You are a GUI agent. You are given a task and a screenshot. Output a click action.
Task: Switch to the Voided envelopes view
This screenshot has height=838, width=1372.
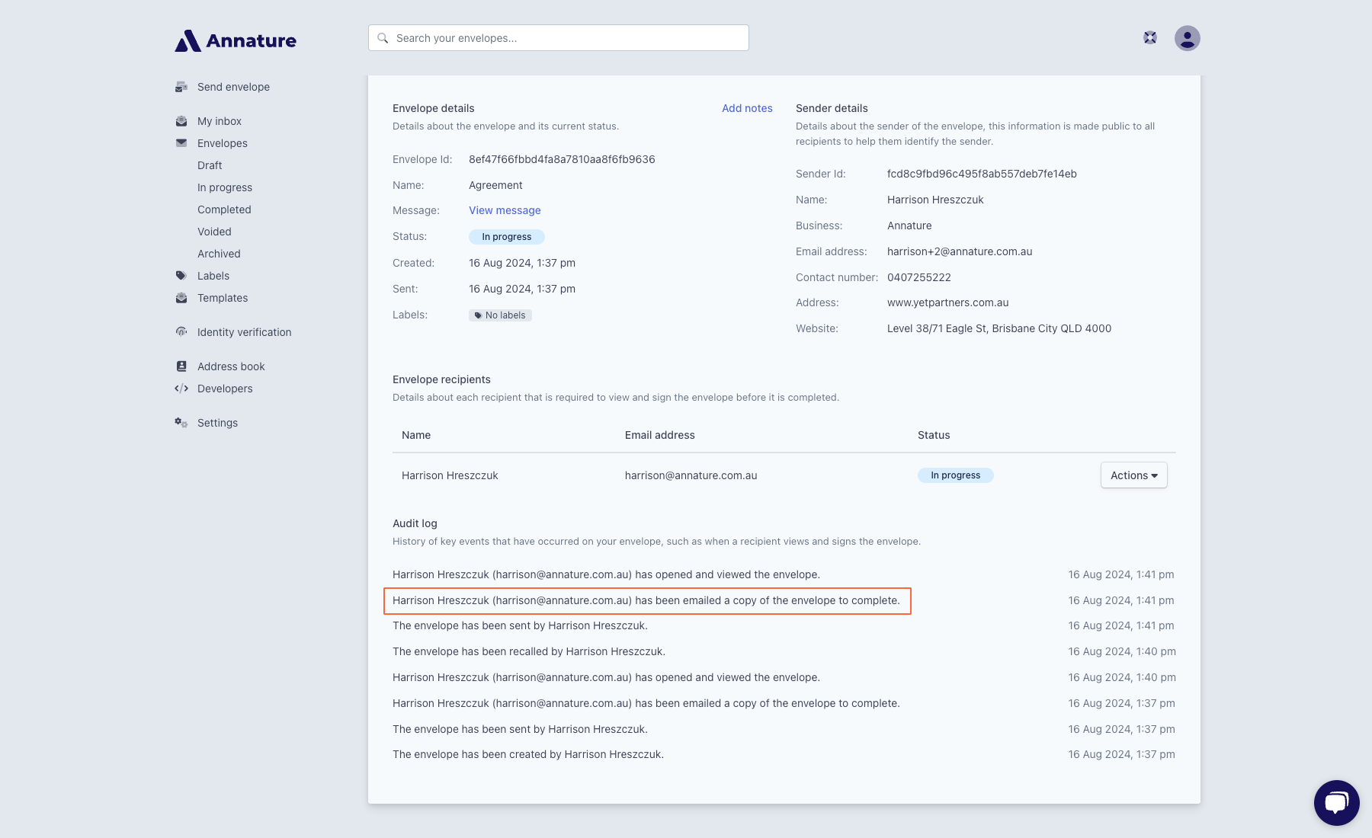[214, 231]
